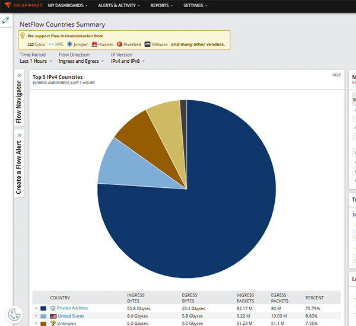Click the dark blue Private Address swatch
Screen dimensions: 356x326
coord(43,308)
